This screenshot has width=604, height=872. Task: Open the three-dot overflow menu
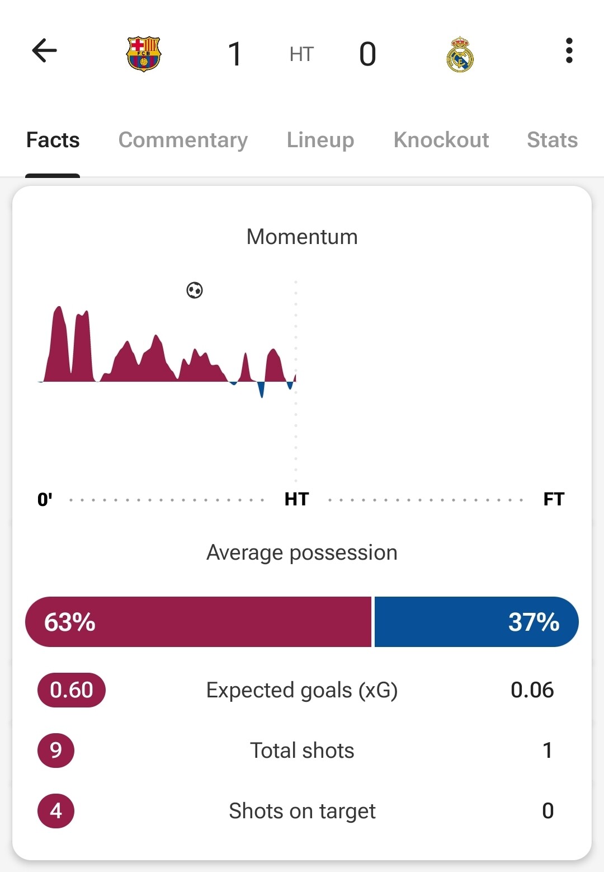coord(569,51)
